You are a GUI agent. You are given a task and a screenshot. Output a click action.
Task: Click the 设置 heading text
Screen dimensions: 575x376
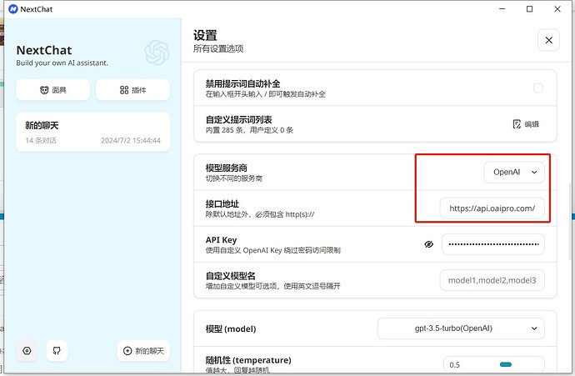pos(205,36)
